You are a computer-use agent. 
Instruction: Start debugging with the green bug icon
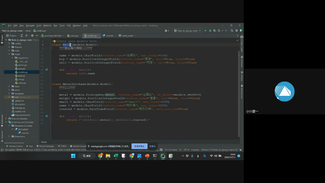(210, 31)
